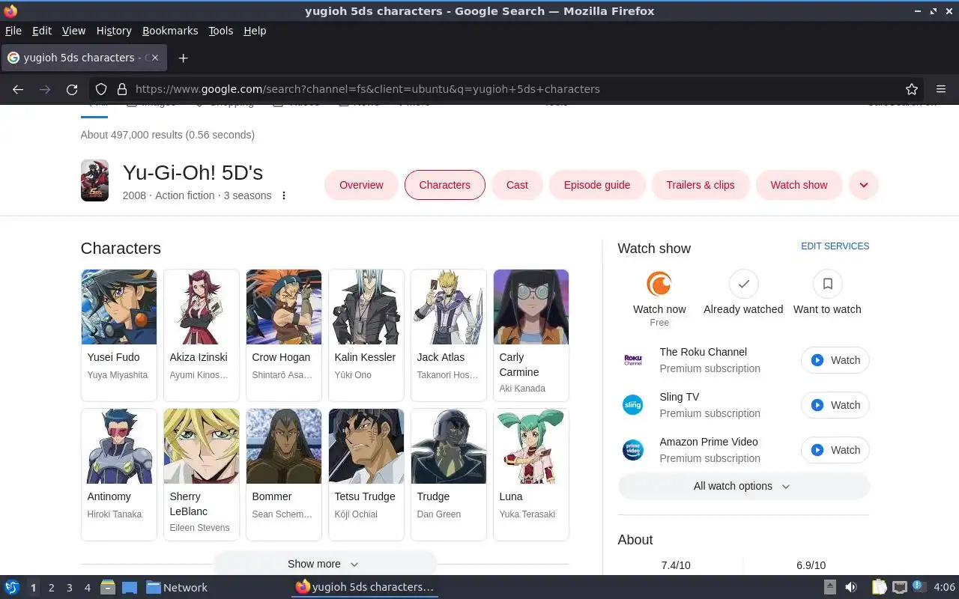Click Watch button for The Roku Channel
Viewport: 959px width, 599px height.
tap(835, 360)
